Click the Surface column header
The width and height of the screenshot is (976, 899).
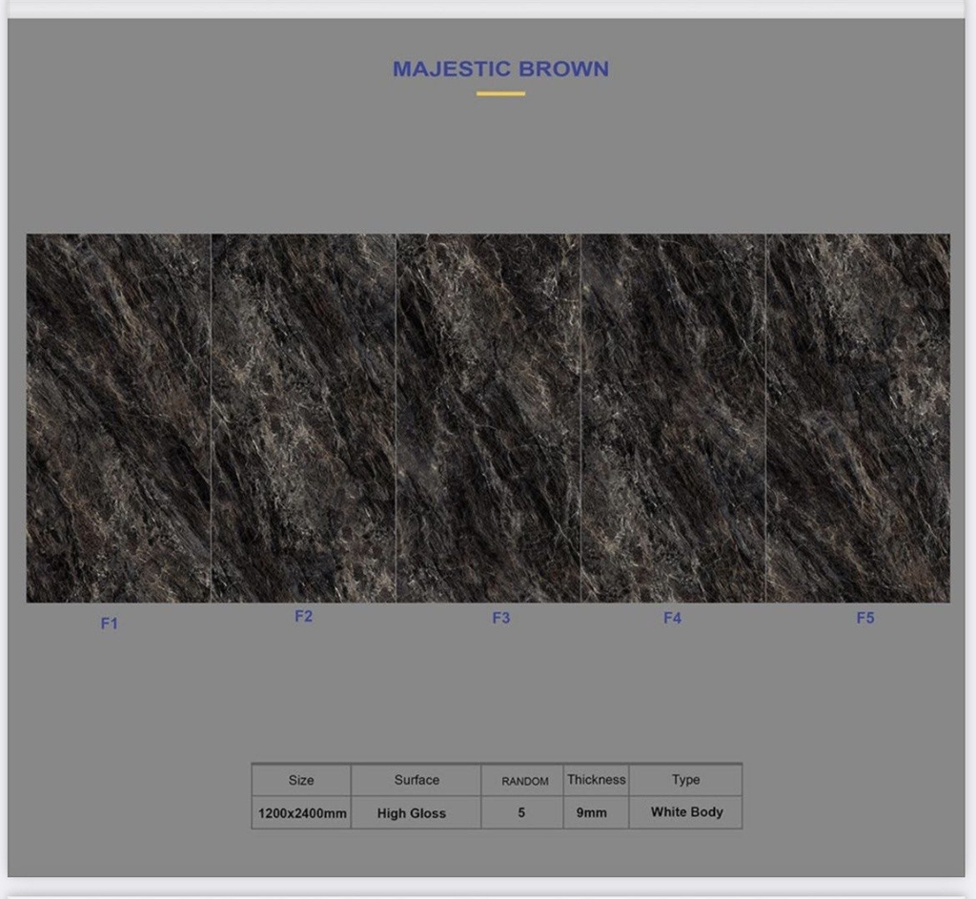(417, 780)
